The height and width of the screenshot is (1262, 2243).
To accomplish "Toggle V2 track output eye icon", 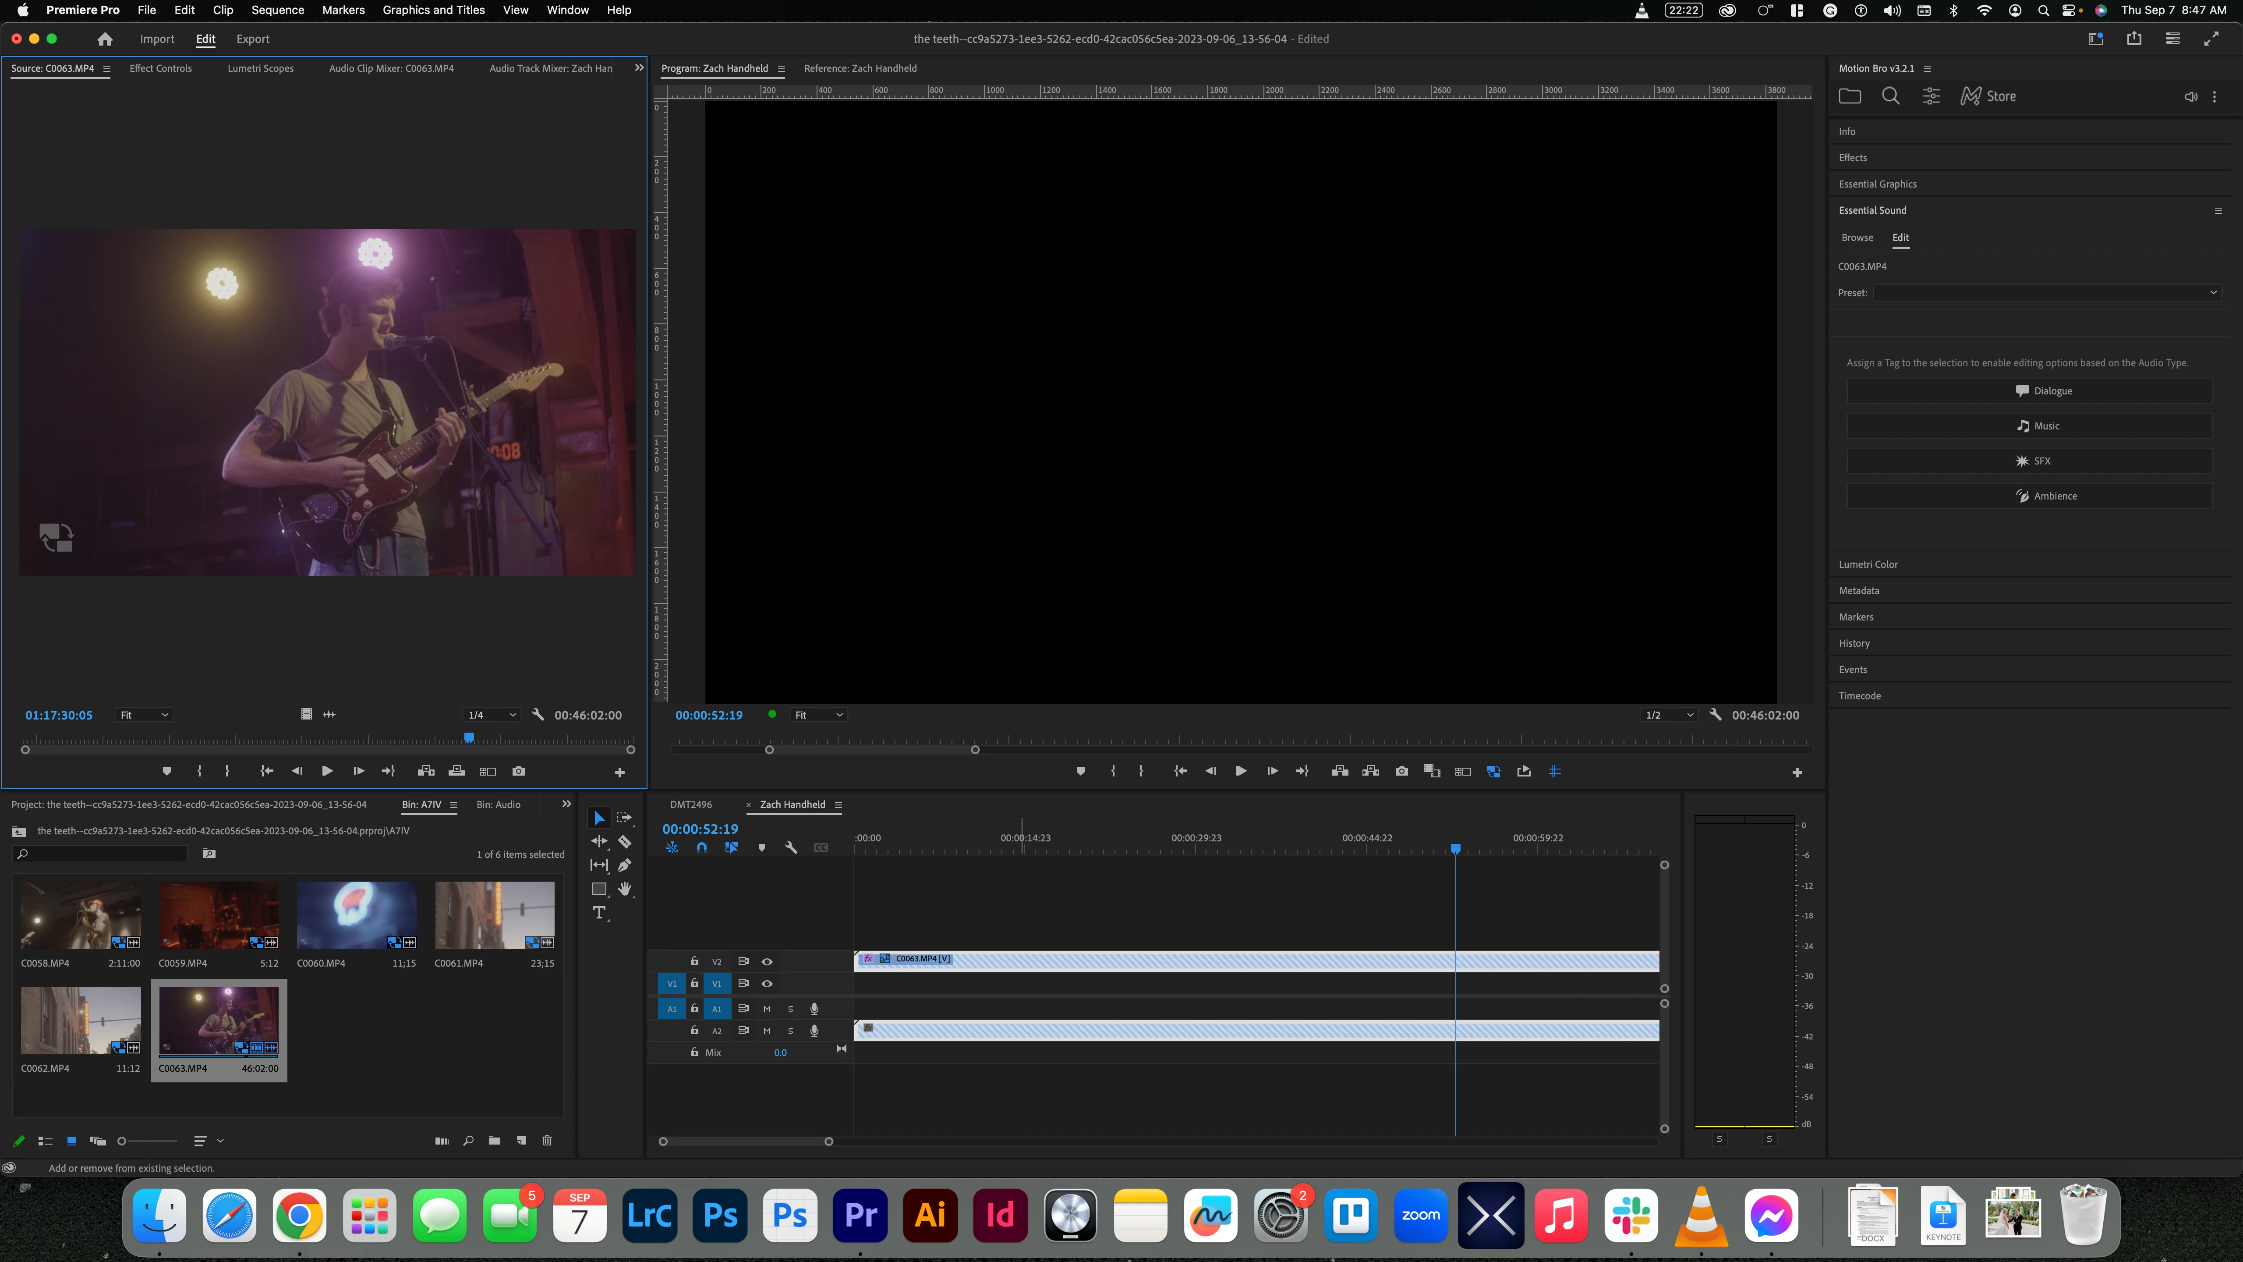I will coord(767,961).
